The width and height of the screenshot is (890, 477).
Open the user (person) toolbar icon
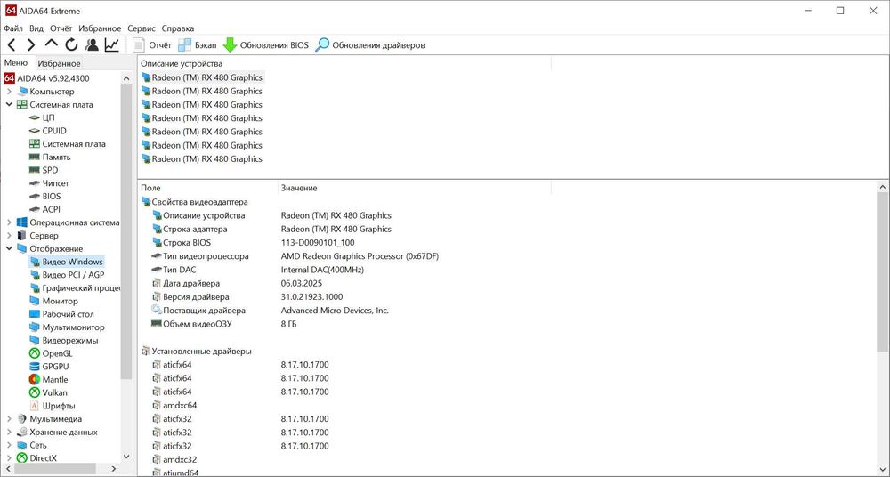92,44
